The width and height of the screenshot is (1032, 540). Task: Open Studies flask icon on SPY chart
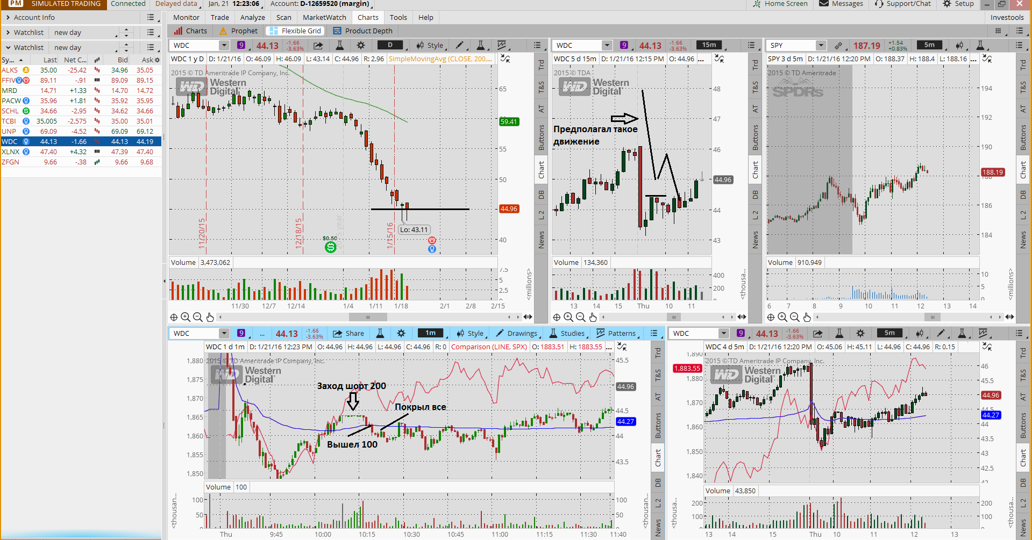pos(980,46)
